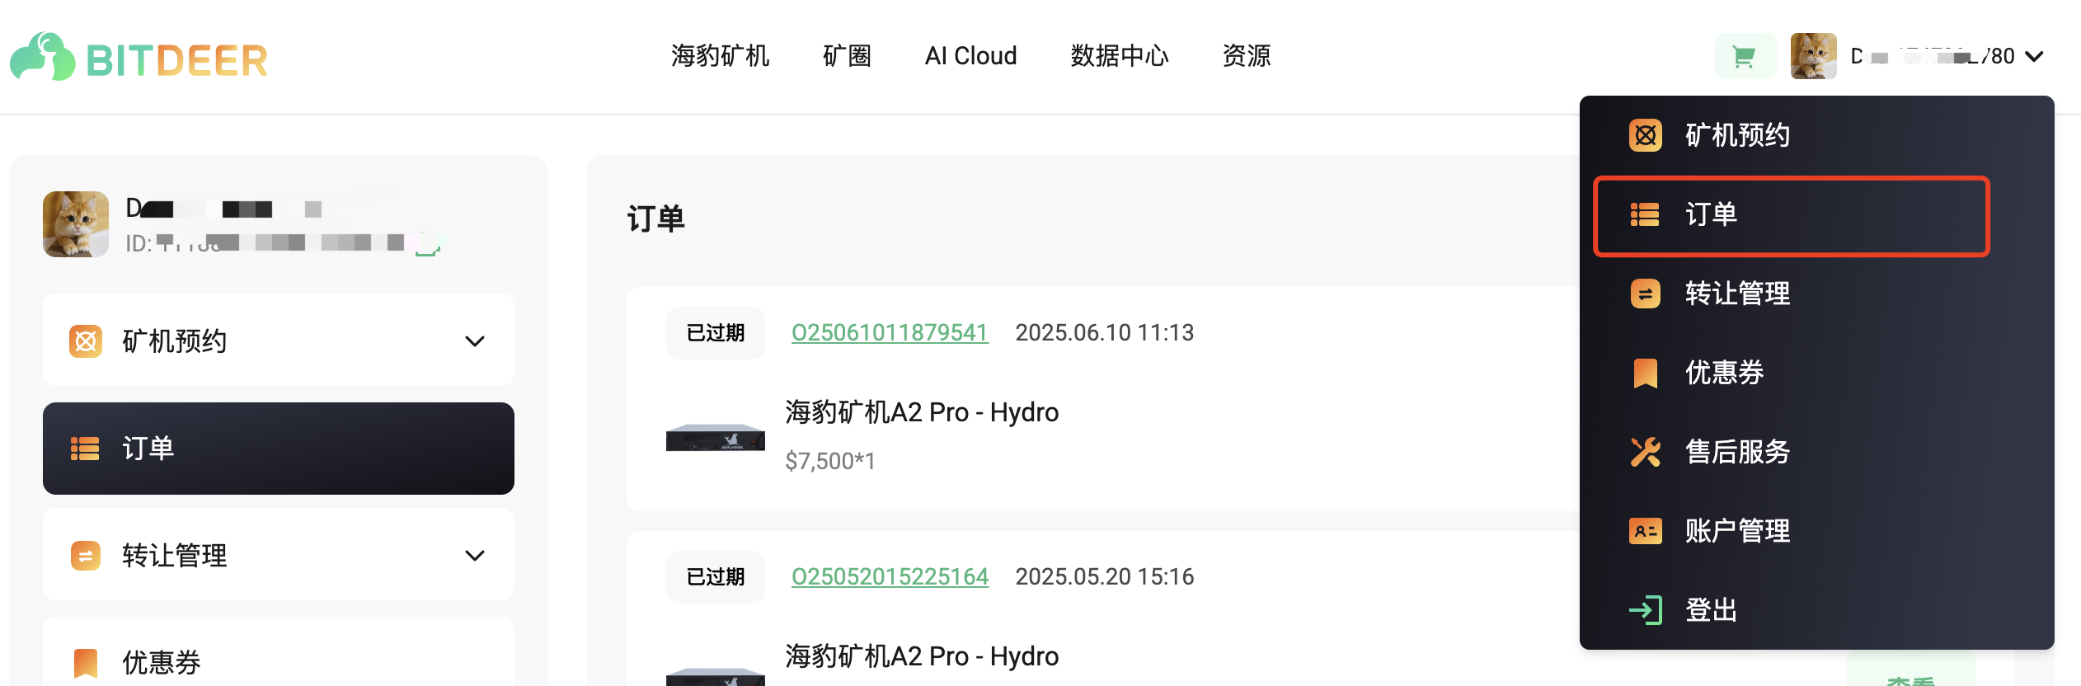Click the 售后服务 tools icon
This screenshot has height=686, width=2081.
click(x=1645, y=452)
